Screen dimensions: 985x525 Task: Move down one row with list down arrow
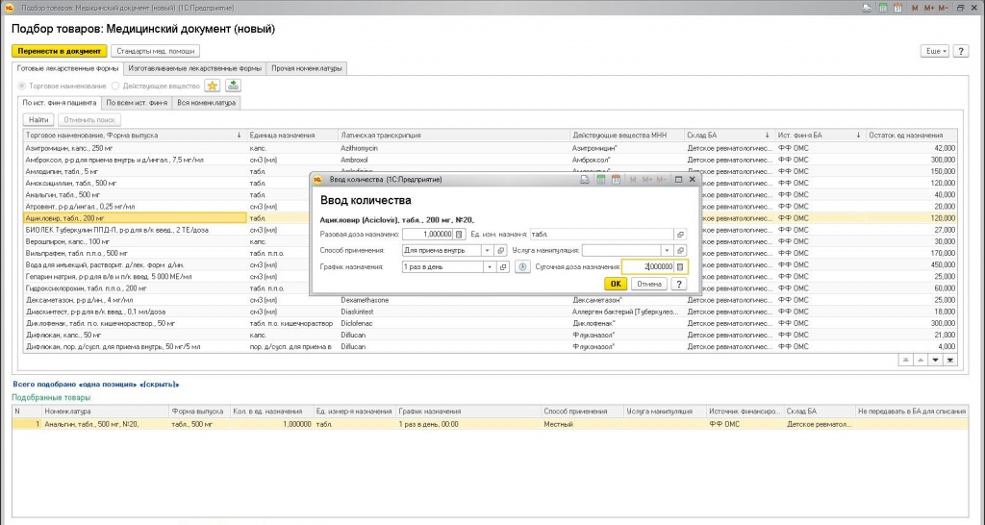(935, 361)
